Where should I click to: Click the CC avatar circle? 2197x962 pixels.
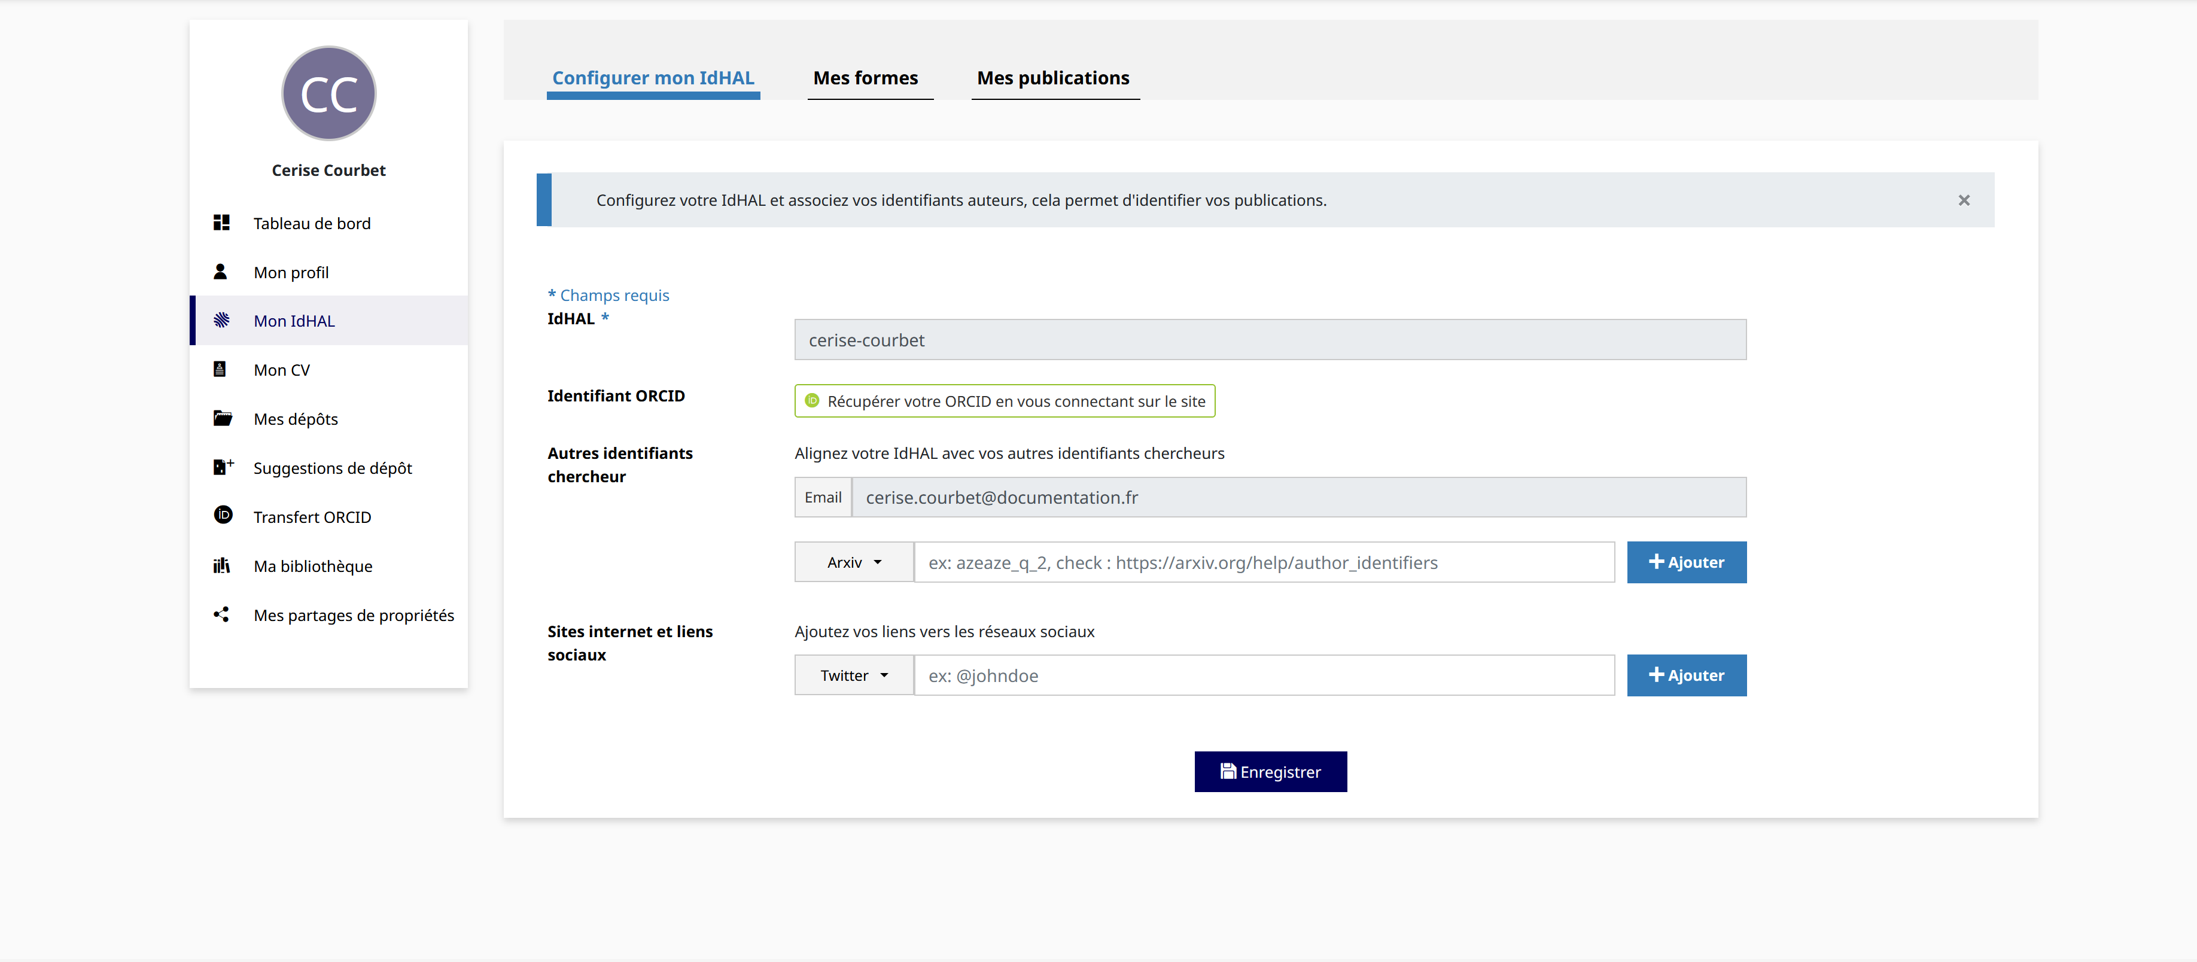coord(328,93)
